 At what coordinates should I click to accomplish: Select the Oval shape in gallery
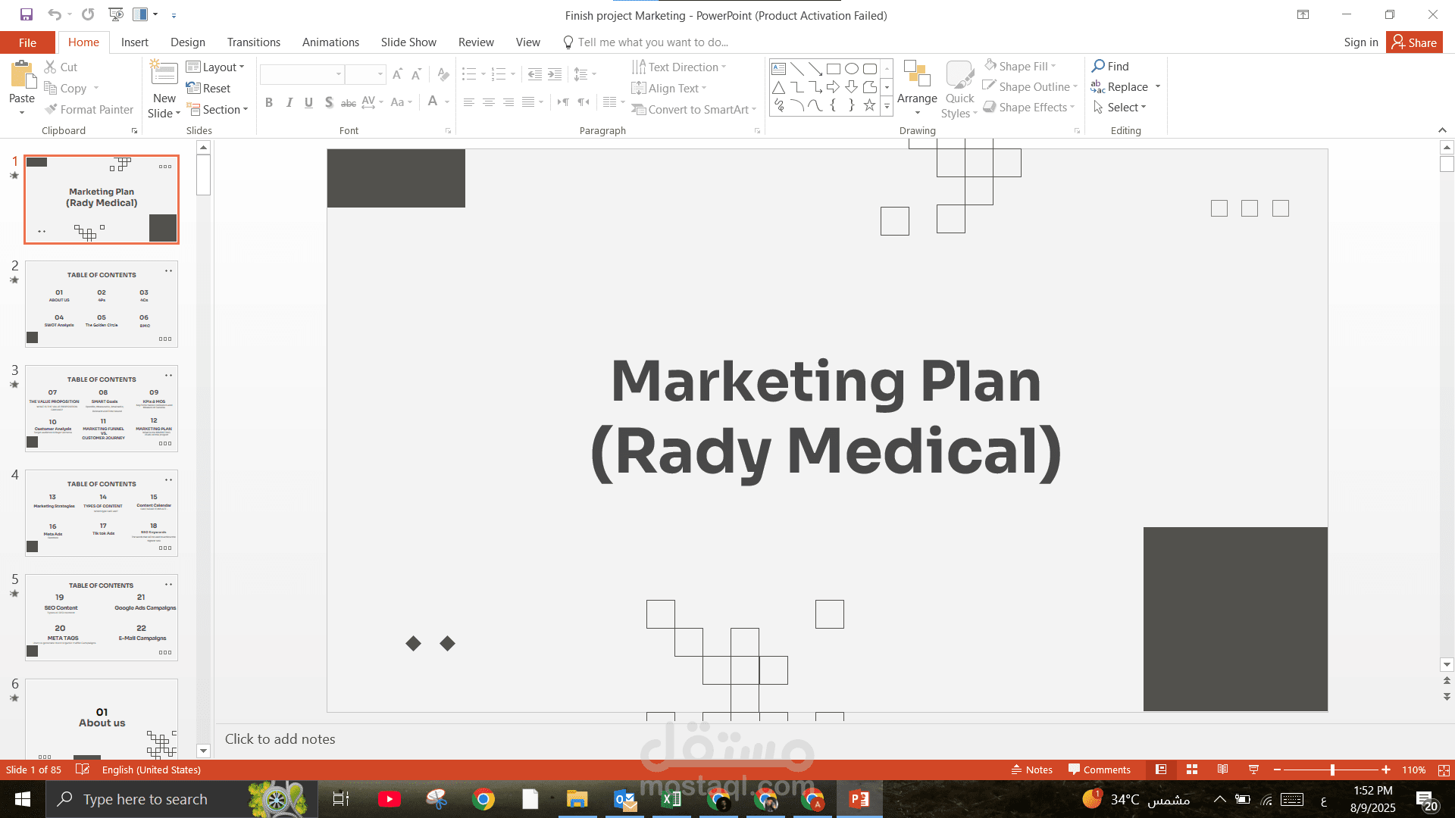pyautogui.click(x=852, y=68)
